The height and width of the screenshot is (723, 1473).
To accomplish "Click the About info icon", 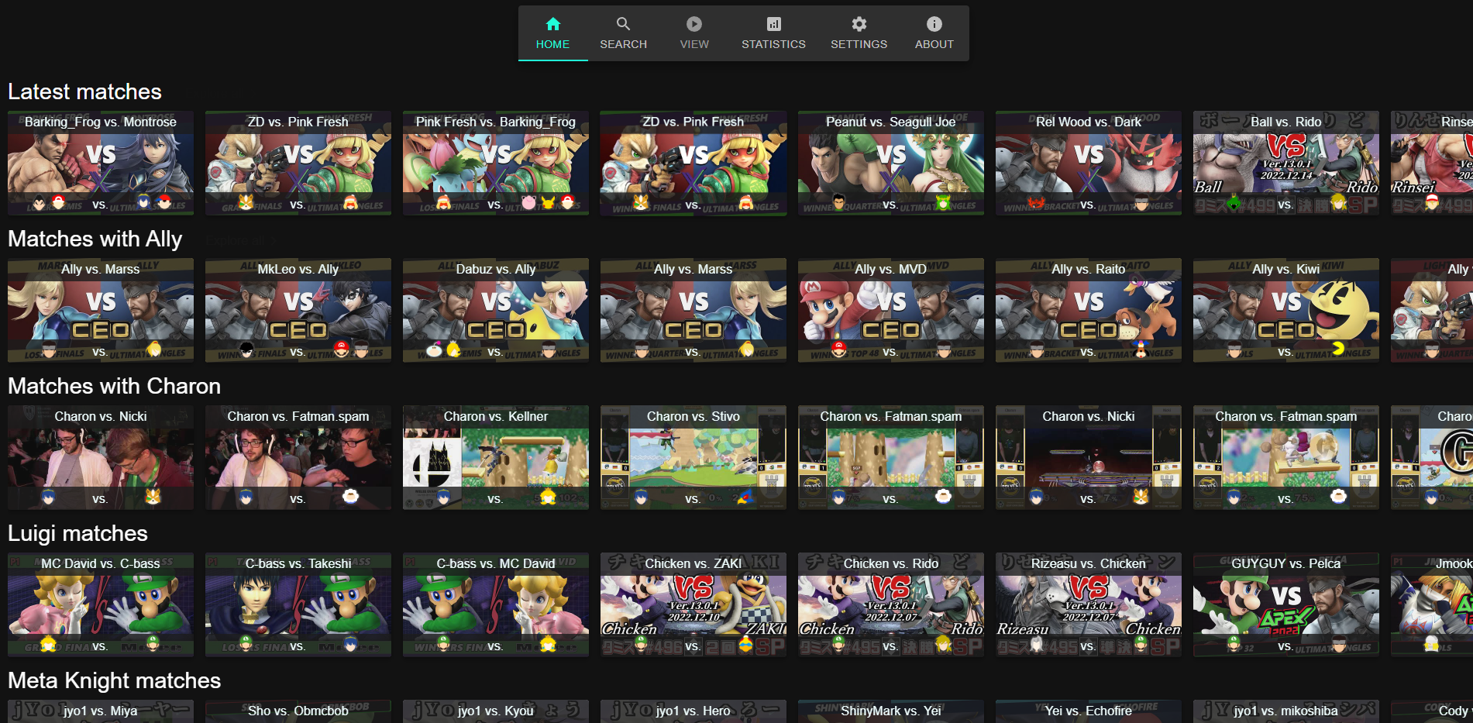I will 934,24.
